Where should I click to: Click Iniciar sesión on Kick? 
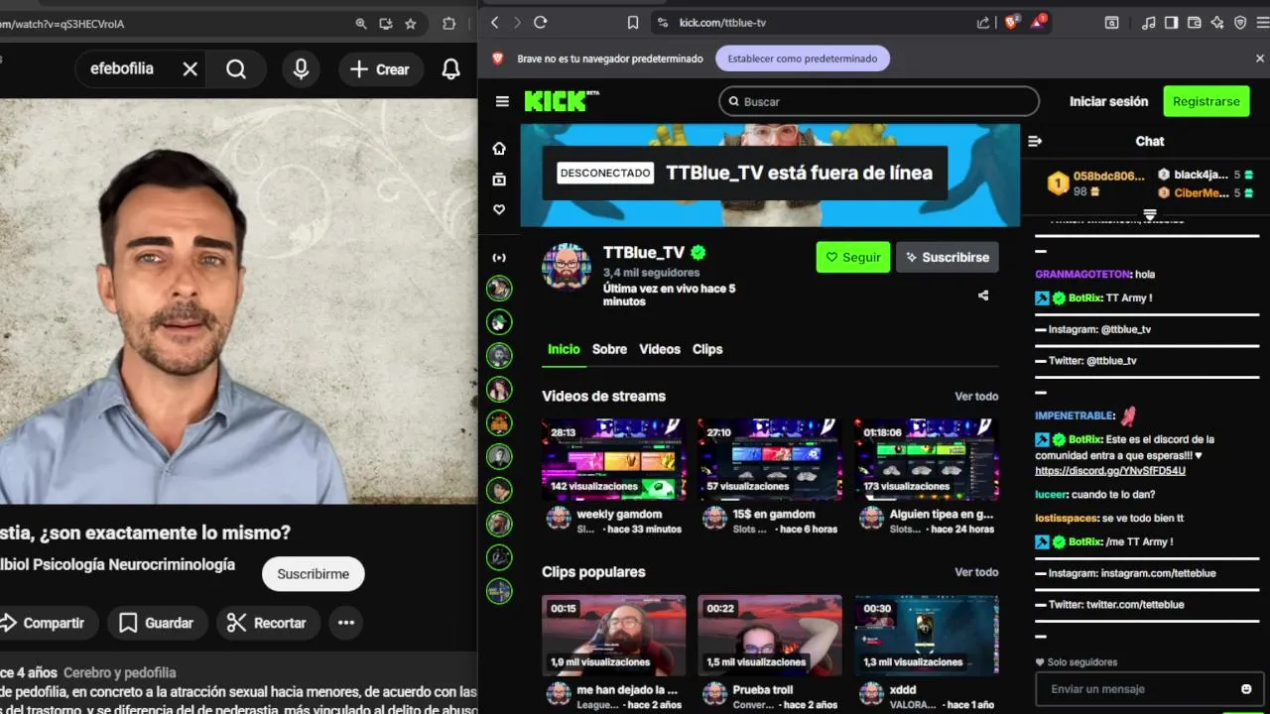[1108, 101]
